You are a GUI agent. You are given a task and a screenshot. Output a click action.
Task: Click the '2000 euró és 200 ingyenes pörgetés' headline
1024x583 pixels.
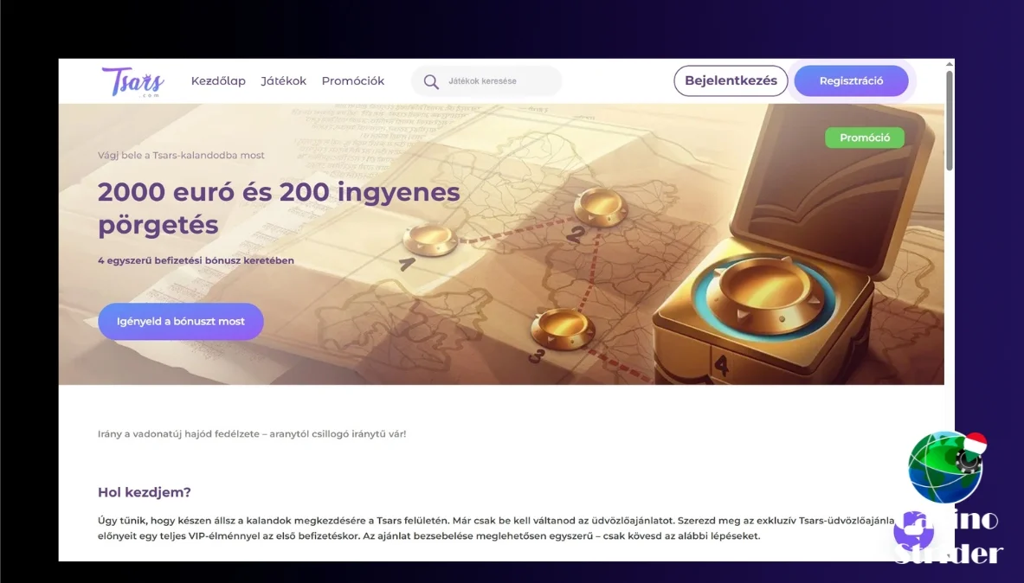click(x=279, y=208)
